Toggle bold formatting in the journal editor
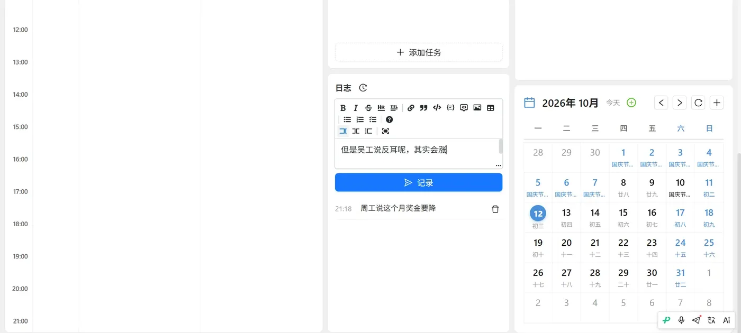This screenshot has height=333, width=741. point(343,108)
